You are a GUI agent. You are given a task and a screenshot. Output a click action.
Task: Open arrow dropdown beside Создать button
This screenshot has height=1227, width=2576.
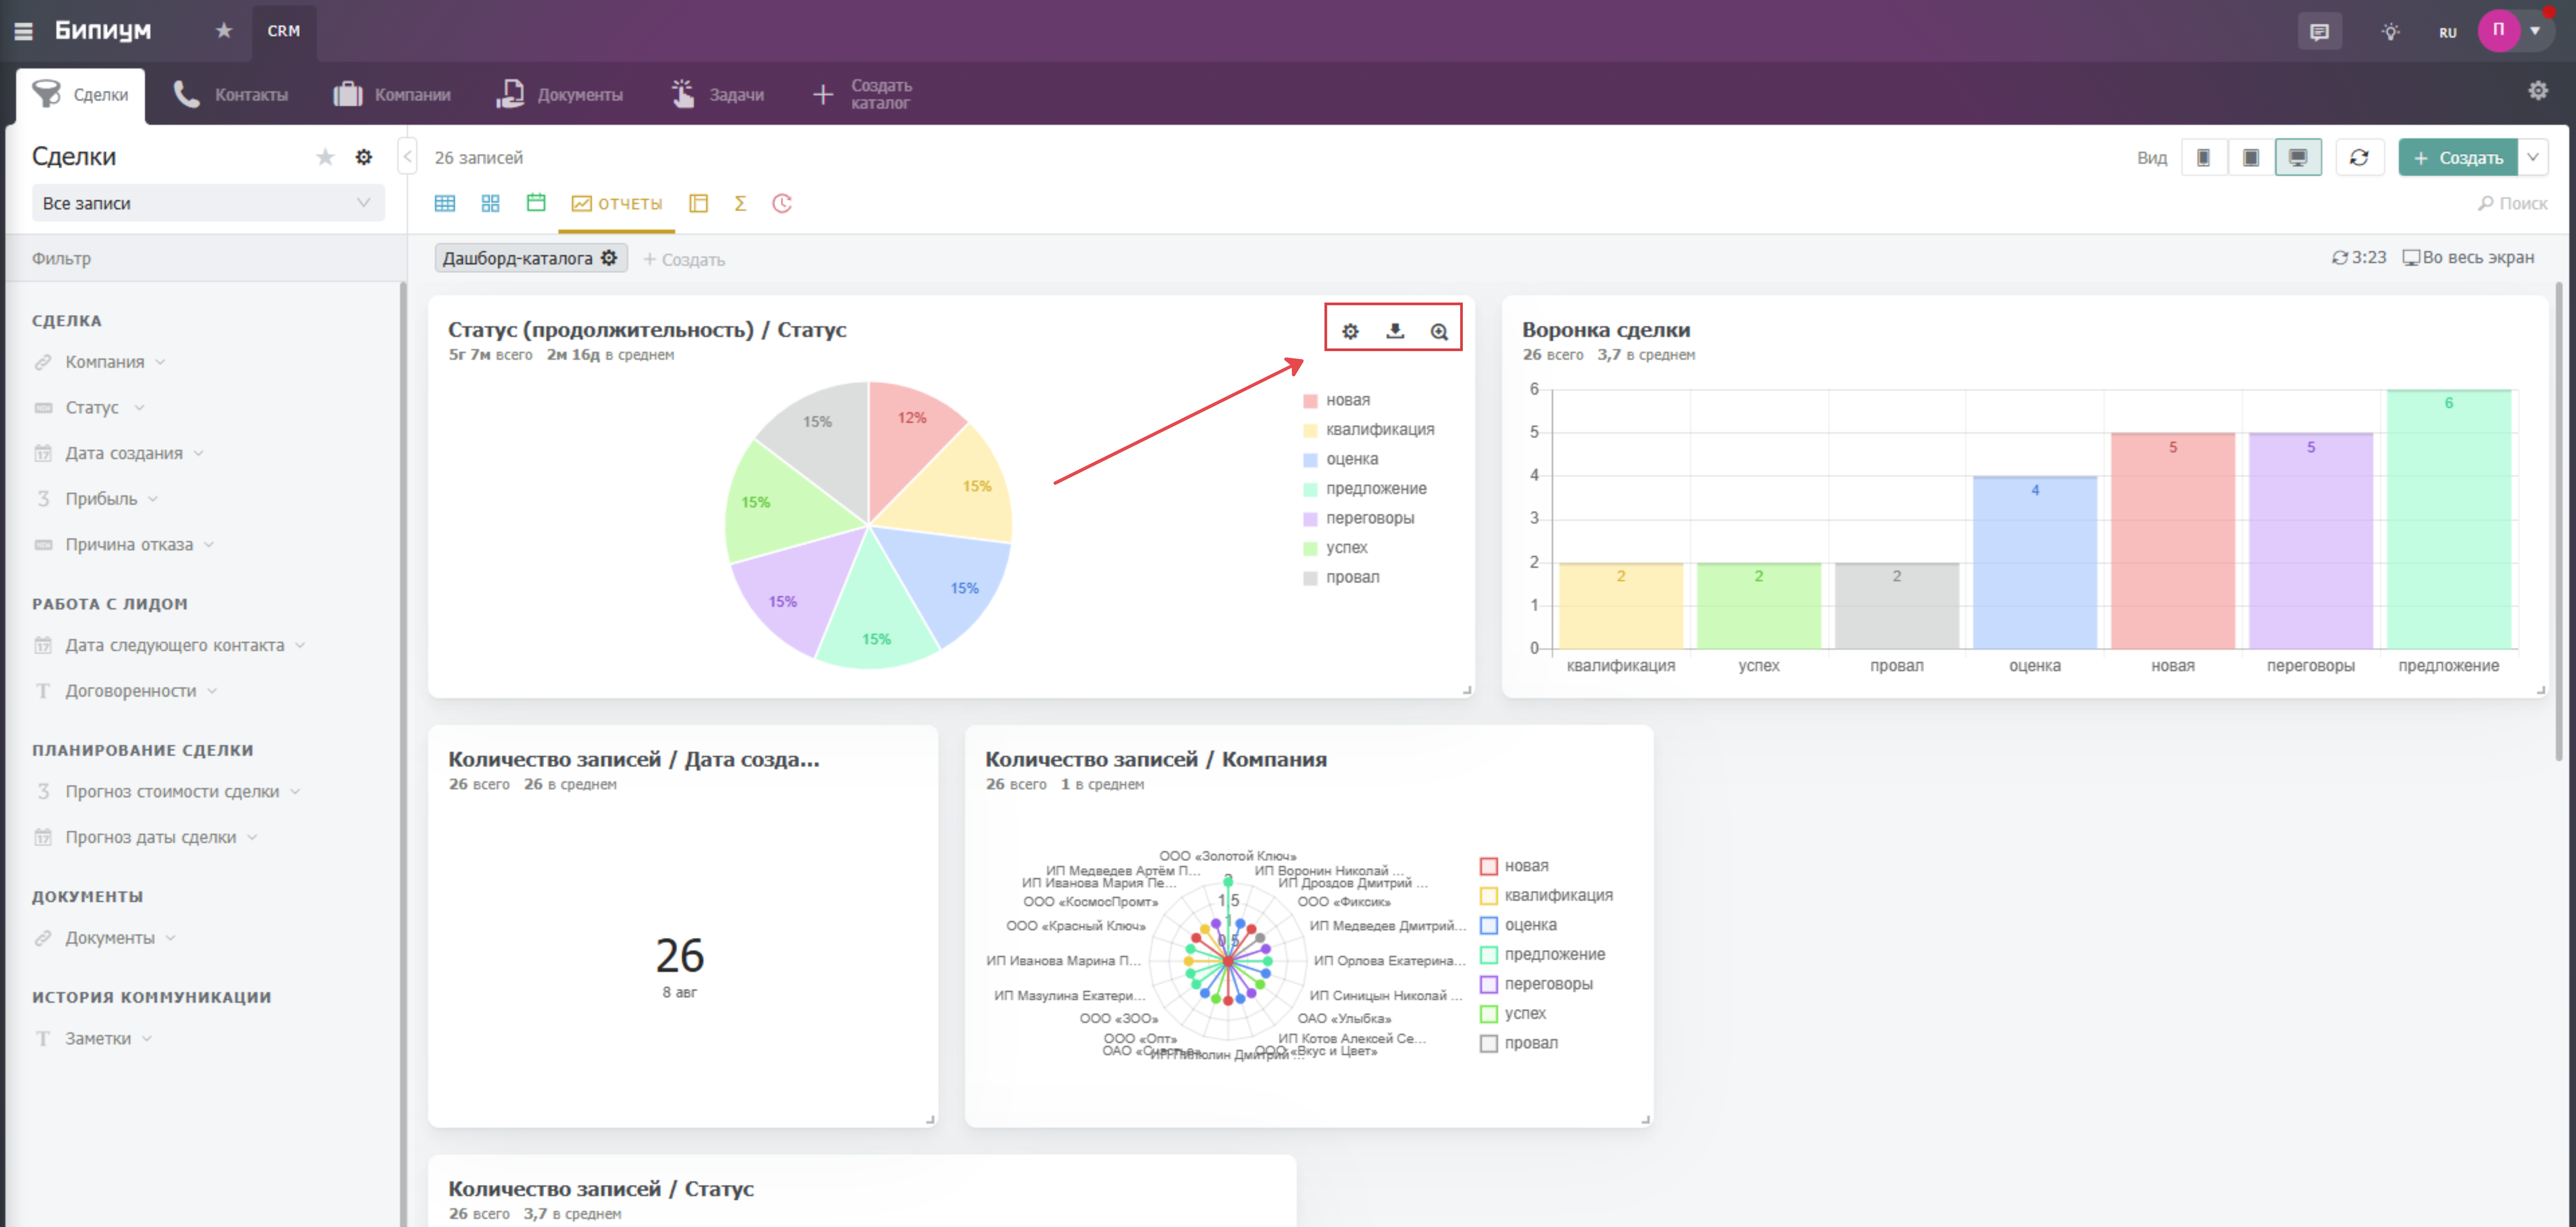[2533, 157]
